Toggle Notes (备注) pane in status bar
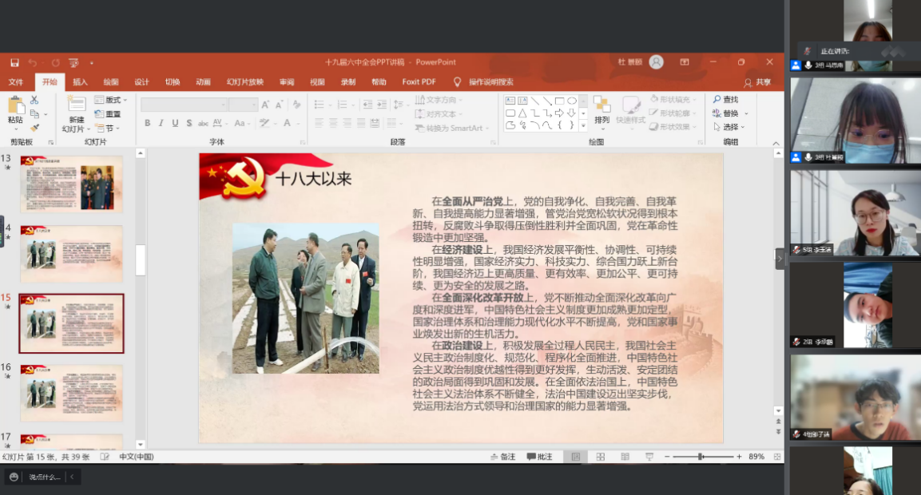 tap(502, 457)
